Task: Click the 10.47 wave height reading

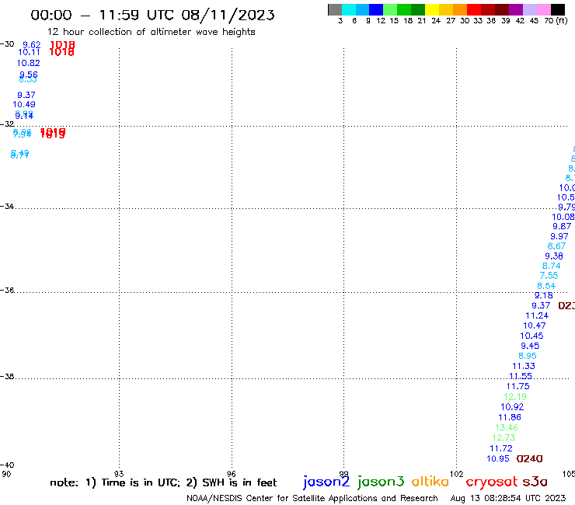Action: [535, 326]
